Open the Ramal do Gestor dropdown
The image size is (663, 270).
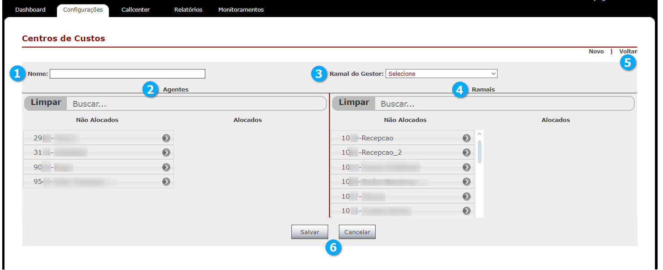coord(442,74)
